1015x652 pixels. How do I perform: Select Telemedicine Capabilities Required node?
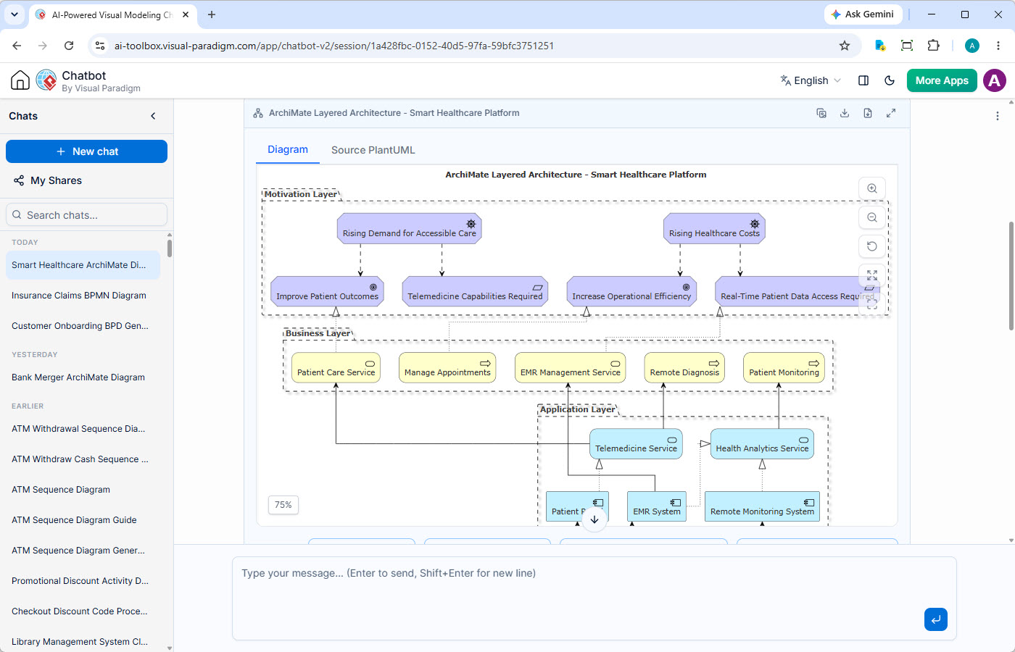[x=475, y=291]
